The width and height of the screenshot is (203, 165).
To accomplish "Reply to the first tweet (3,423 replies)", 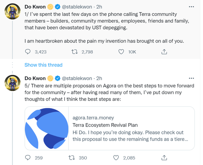I will click(x=28, y=52).
